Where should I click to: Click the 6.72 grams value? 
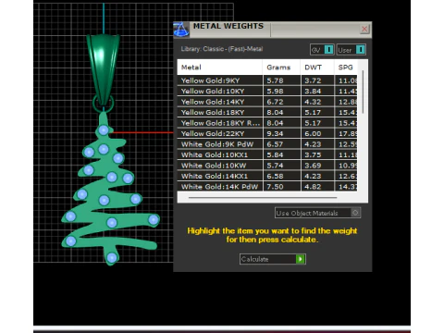(275, 102)
